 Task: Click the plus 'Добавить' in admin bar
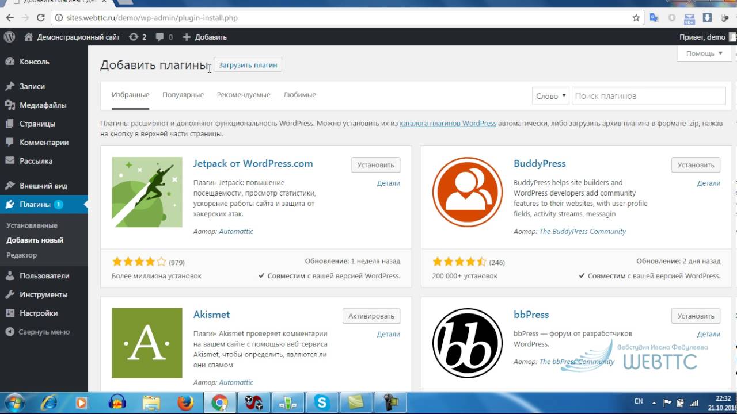point(204,37)
